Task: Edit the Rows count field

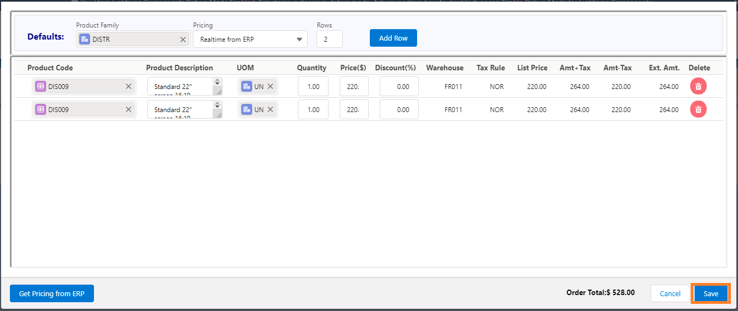Action: coord(329,40)
